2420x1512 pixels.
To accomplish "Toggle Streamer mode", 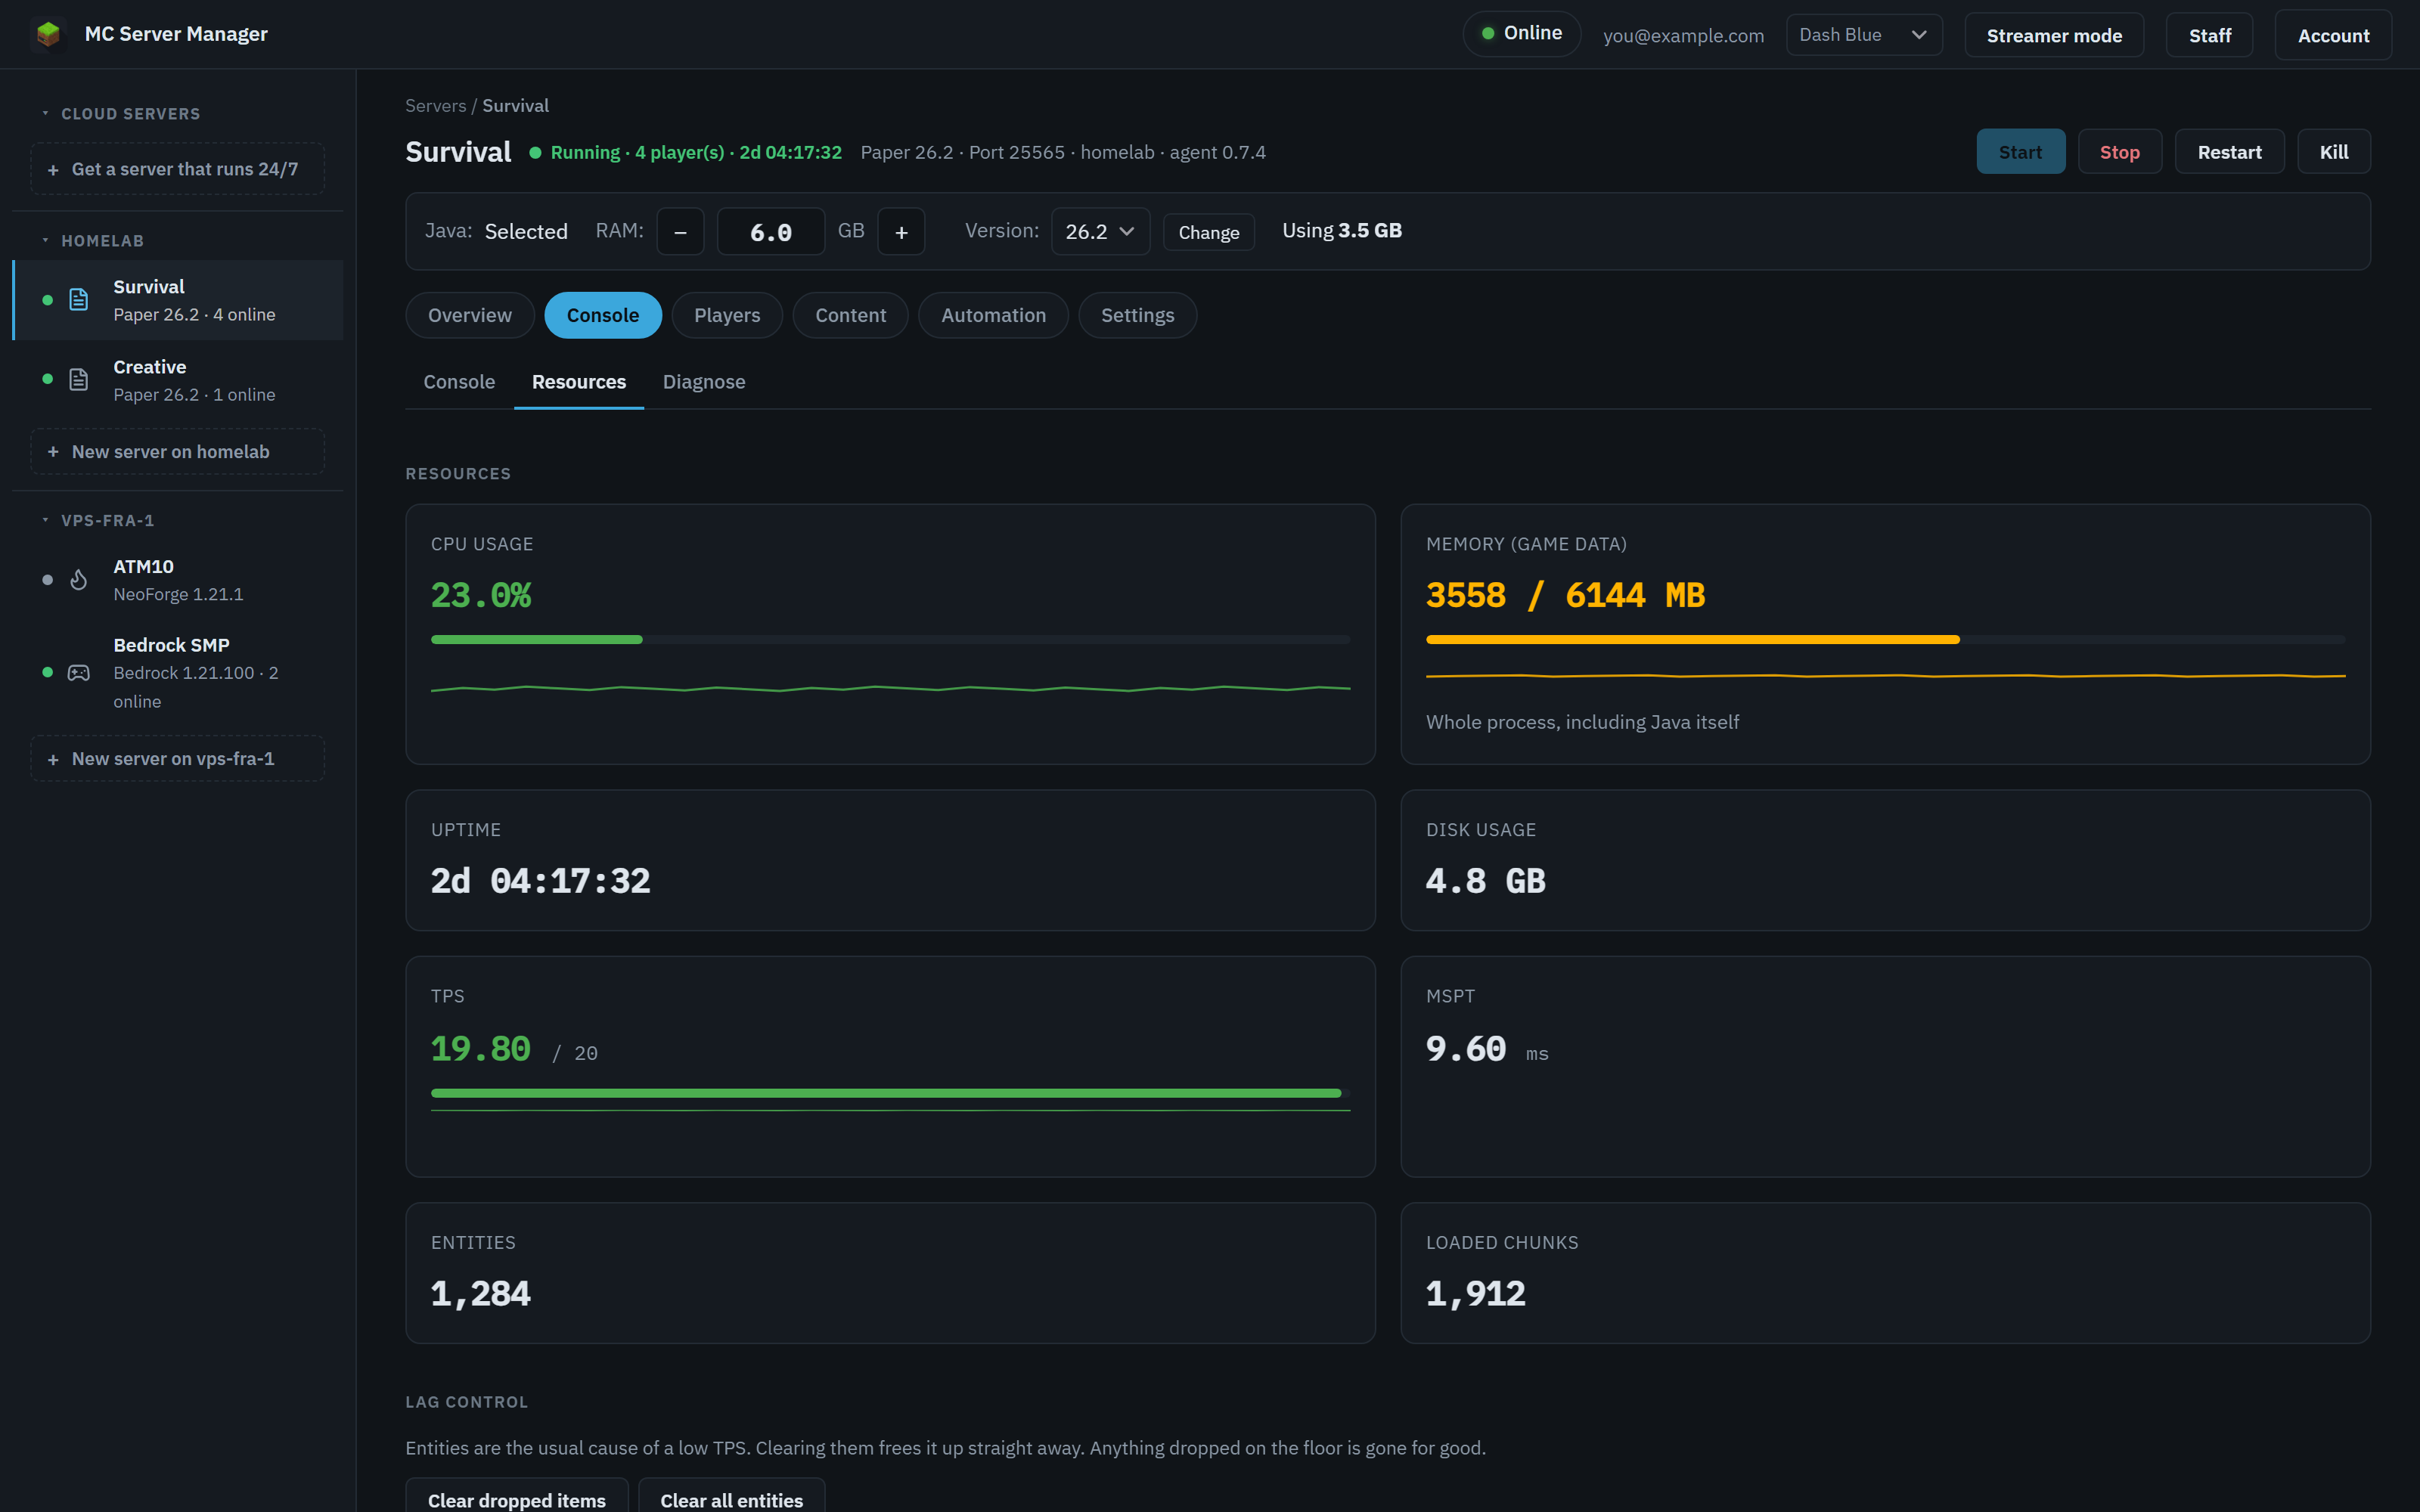I will [x=2054, y=35].
